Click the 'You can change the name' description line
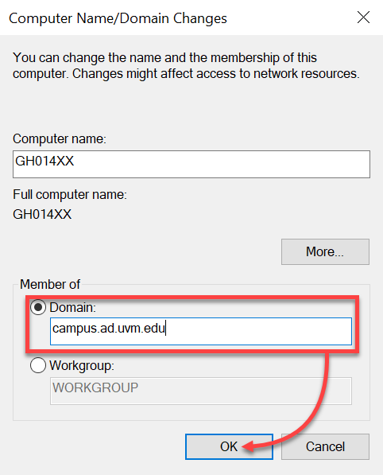This screenshot has height=475, width=383. coord(164,57)
